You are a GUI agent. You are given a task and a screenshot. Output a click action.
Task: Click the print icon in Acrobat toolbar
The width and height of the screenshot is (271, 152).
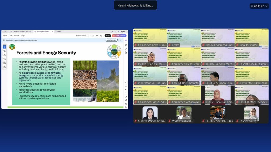click(101, 36)
